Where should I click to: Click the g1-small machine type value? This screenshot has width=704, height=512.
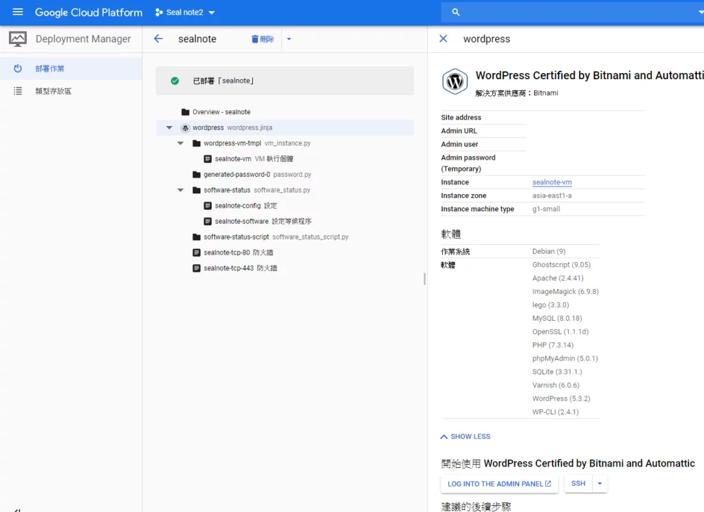[x=546, y=209]
